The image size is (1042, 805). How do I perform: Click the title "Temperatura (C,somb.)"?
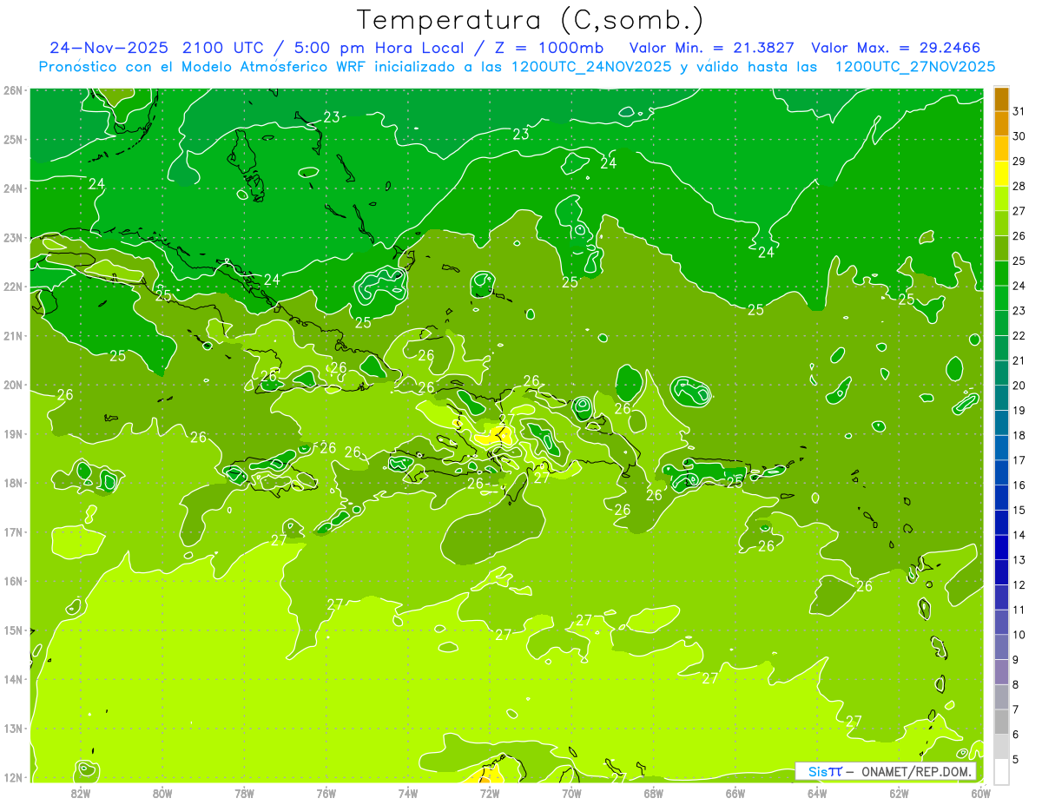pyautogui.click(x=531, y=20)
